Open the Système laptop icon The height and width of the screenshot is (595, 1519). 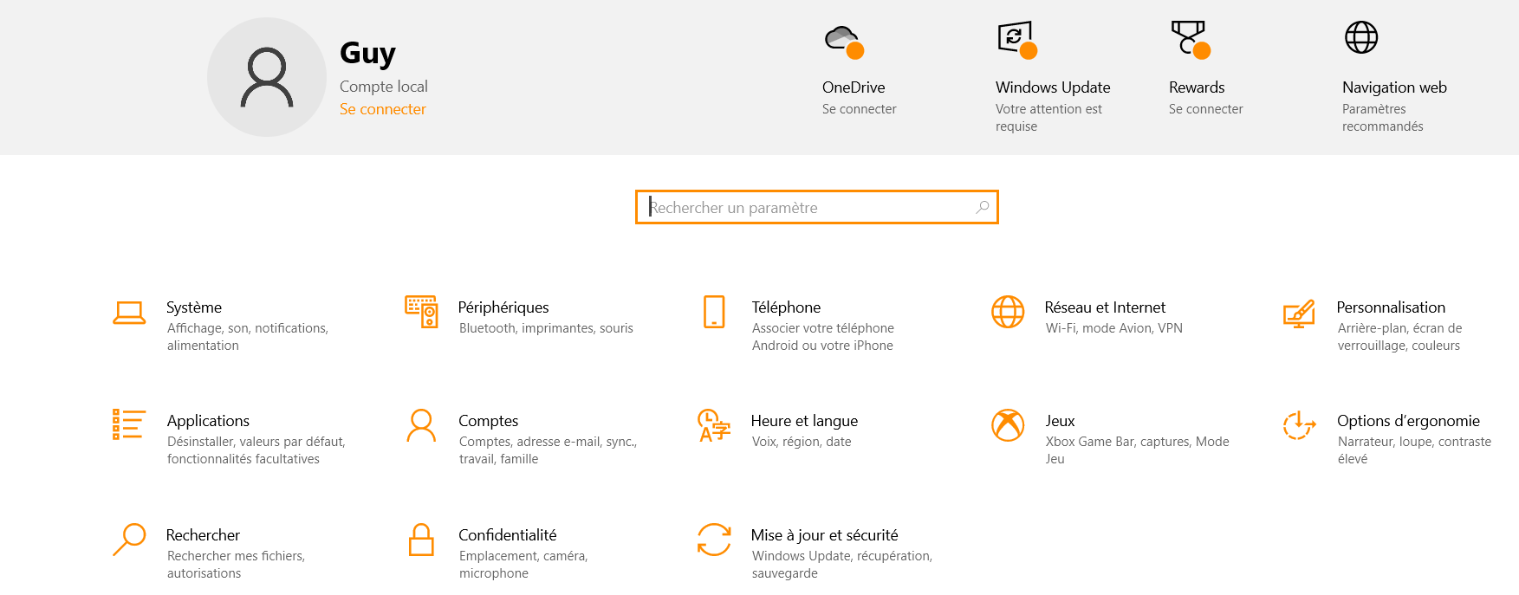coord(129,313)
